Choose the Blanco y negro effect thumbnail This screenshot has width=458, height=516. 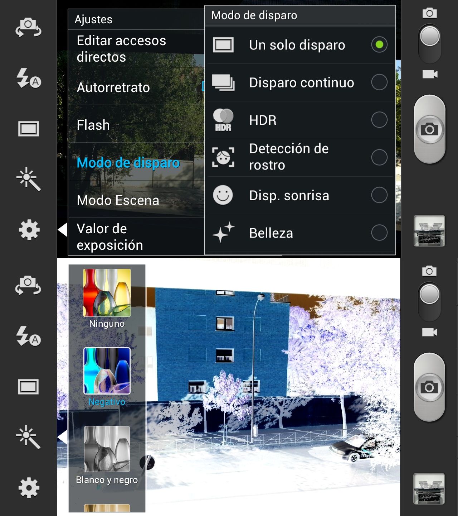click(x=107, y=449)
